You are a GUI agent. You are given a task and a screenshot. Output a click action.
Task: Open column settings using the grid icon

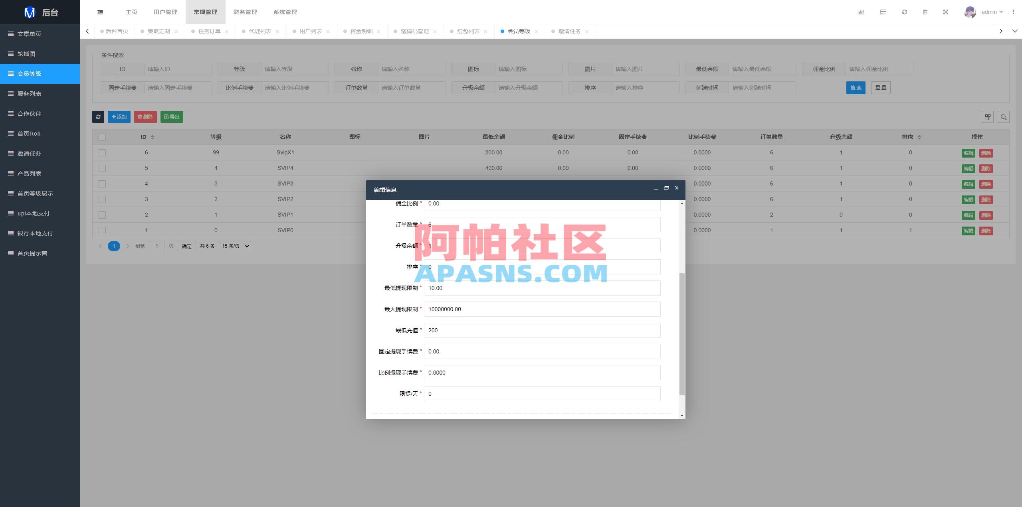(988, 116)
